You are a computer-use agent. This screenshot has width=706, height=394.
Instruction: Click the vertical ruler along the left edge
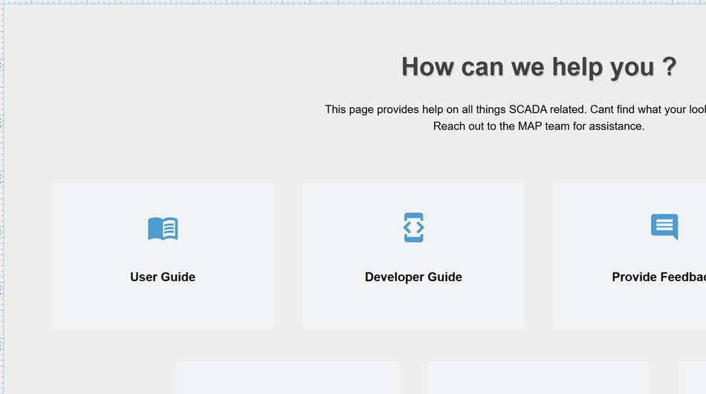point(1,197)
